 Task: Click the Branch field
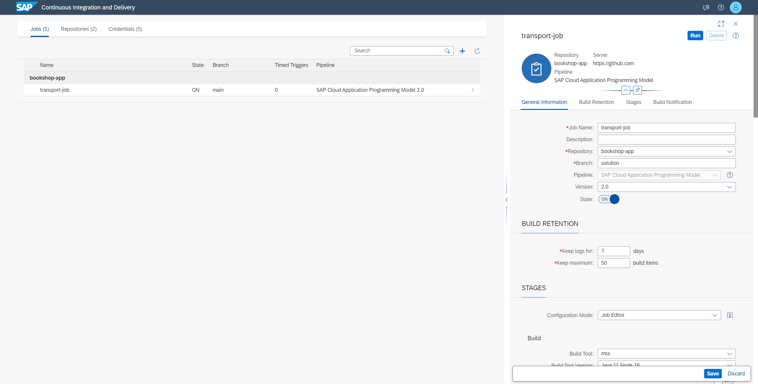click(667, 163)
